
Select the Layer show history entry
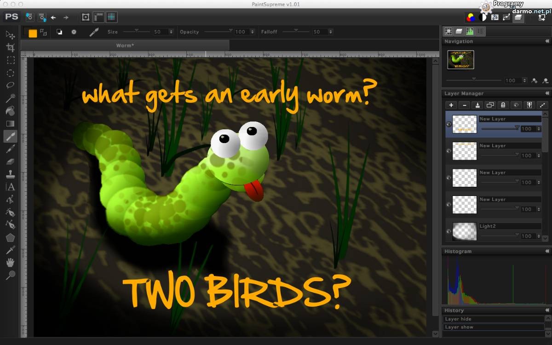coord(493,327)
